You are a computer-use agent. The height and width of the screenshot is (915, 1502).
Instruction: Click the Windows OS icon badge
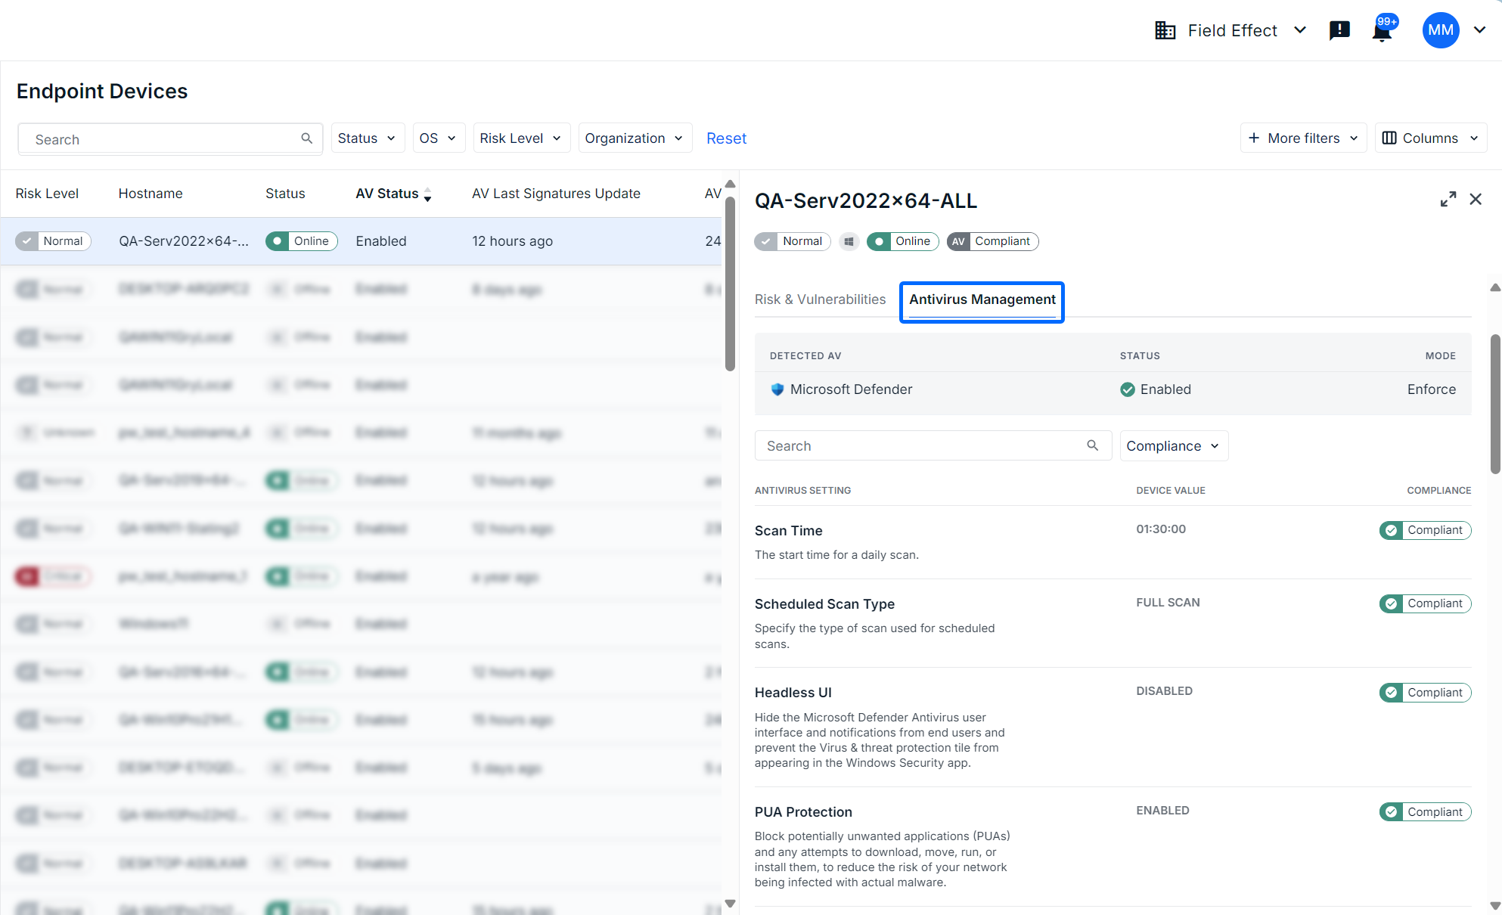[x=849, y=241]
